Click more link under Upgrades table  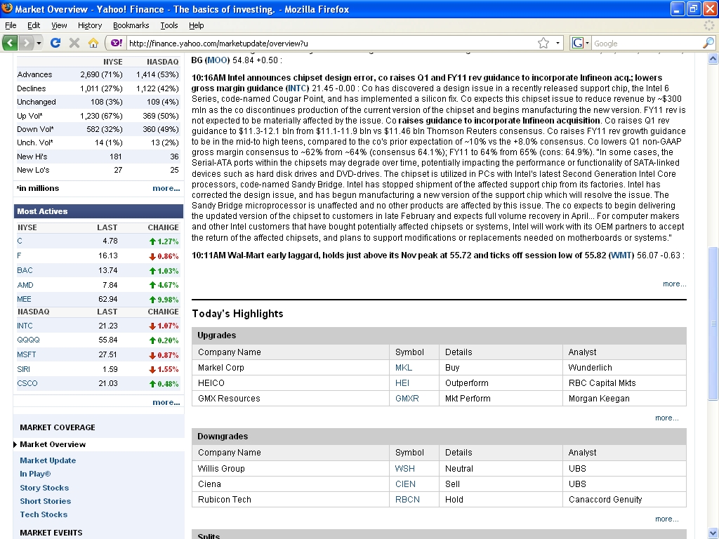667,418
